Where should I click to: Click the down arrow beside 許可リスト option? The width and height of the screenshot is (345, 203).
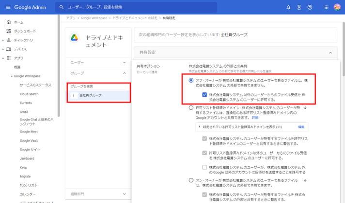305,108
